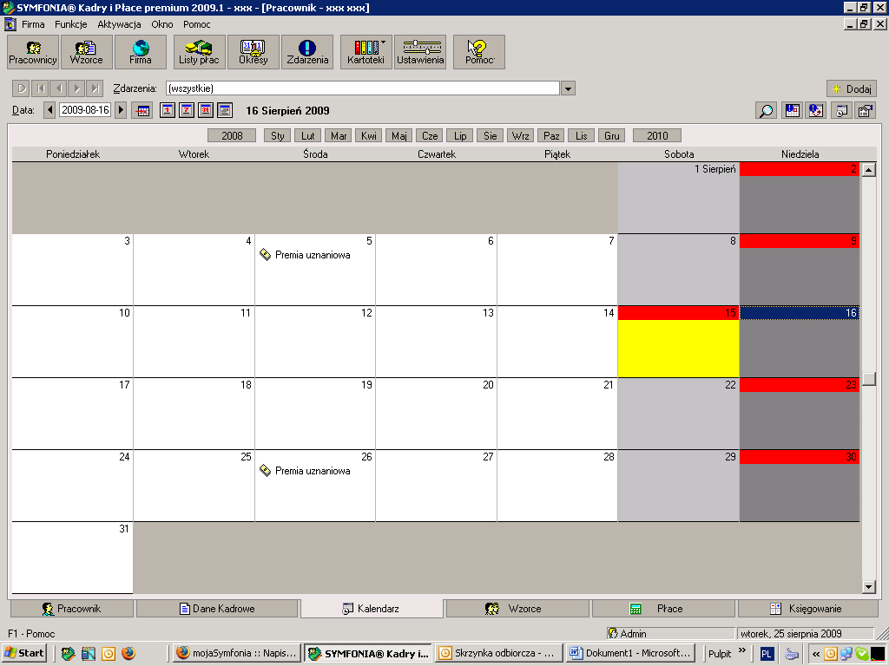This screenshot has height=666, width=889.
Task: Switch to Dokument1 Microsoft Word taskbar window
Action: tap(630, 653)
